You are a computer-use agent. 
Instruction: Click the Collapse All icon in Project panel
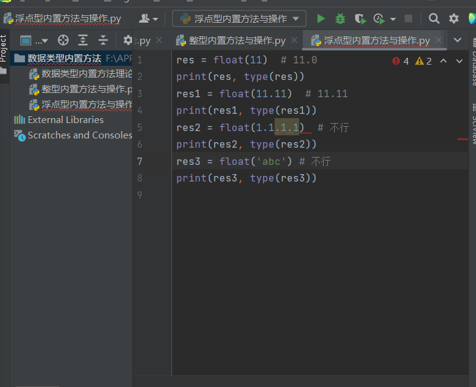coord(103,40)
